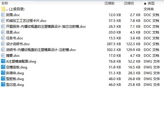Click the 12.0 KB size of 封面.doc

pyautogui.click(x=115, y=15)
